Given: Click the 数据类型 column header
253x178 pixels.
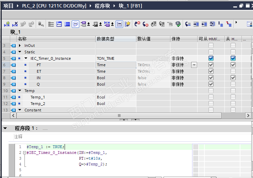Looking at the screenshot, I should pyautogui.click(x=116, y=39).
